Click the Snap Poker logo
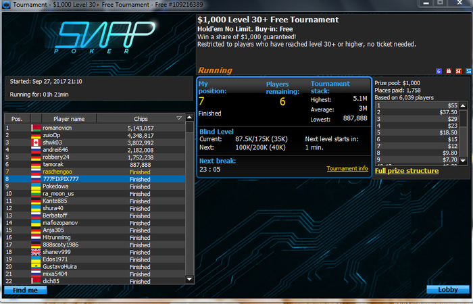473x304 pixels. click(104, 36)
